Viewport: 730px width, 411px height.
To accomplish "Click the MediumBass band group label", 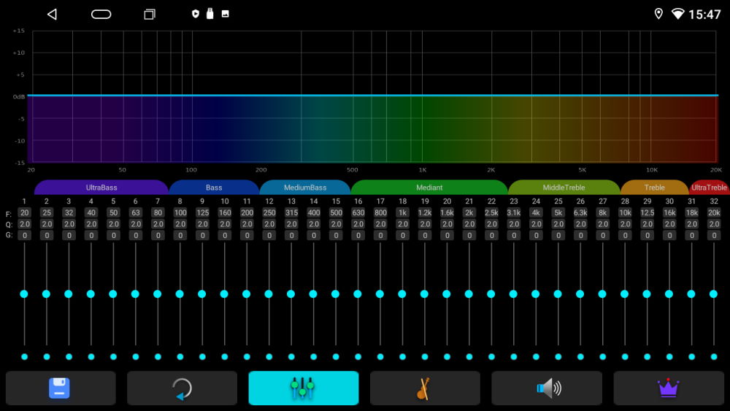I will 305,188.
